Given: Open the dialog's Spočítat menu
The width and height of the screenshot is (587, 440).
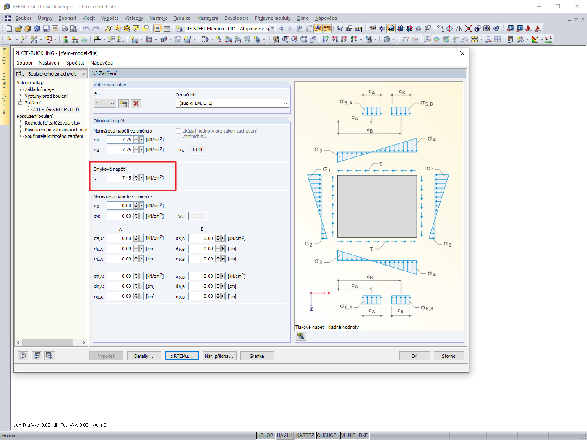Looking at the screenshot, I should tap(75, 63).
